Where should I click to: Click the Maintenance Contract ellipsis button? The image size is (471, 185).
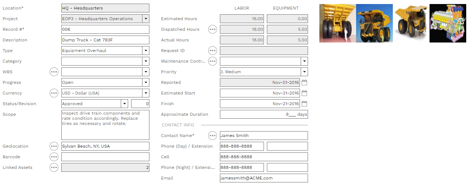(213, 61)
